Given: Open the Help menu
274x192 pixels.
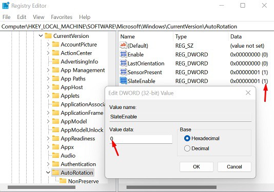Looking at the screenshot, I should pos(85,17).
